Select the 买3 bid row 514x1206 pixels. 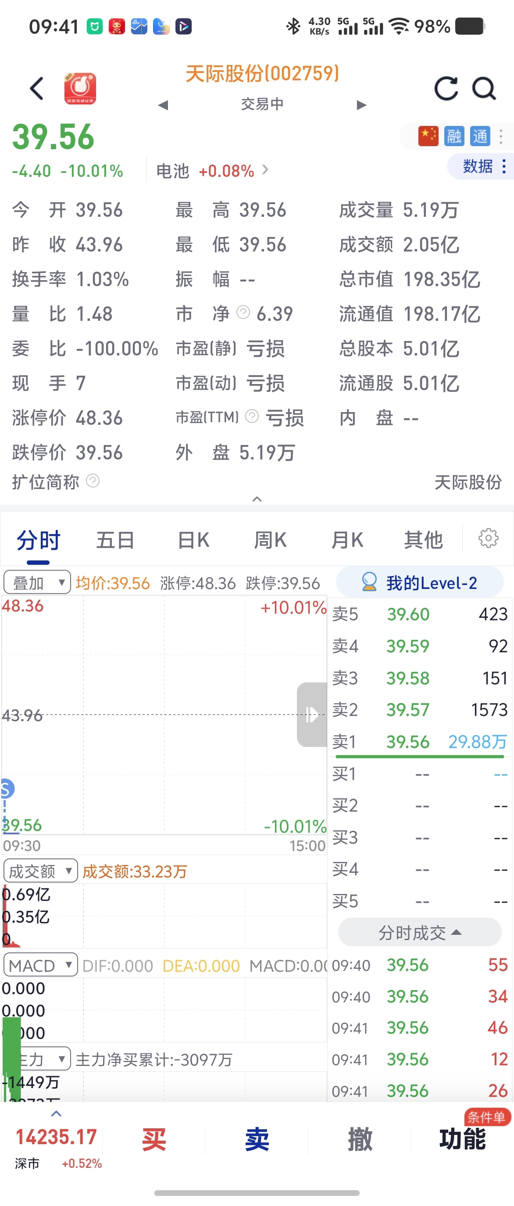pyautogui.click(x=420, y=837)
